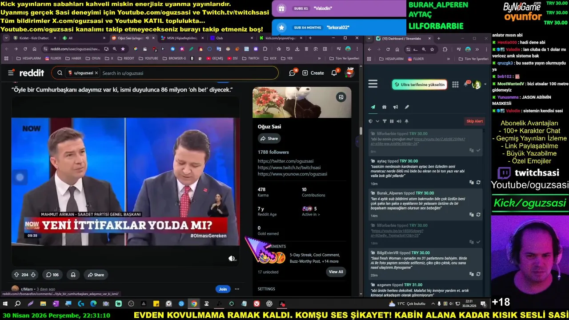Image resolution: width=569 pixels, height=320 pixels.
Task: Mute Streamlabs alert sounds
Action: click(399, 121)
